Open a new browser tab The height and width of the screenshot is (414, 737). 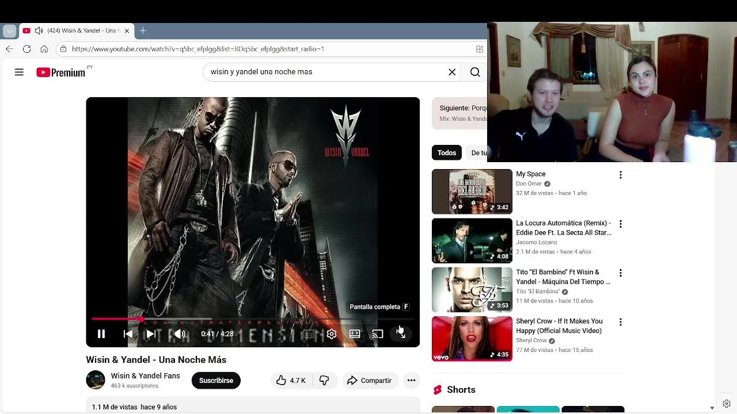pos(143,30)
